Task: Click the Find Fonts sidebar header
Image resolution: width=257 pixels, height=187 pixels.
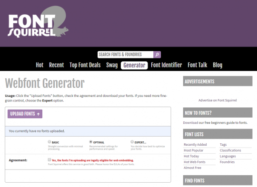Action: [x=217, y=180]
